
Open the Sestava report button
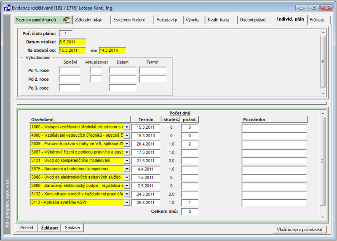click(72, 228)
